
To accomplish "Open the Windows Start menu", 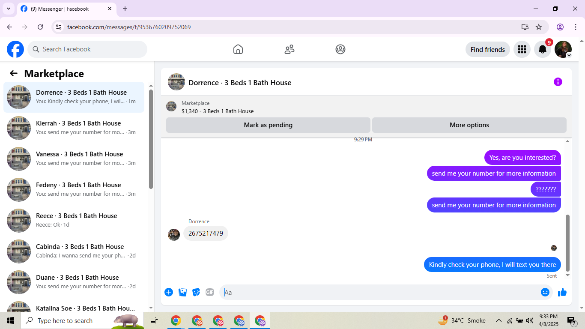I will pyautogui.click(x=10, y=320).
